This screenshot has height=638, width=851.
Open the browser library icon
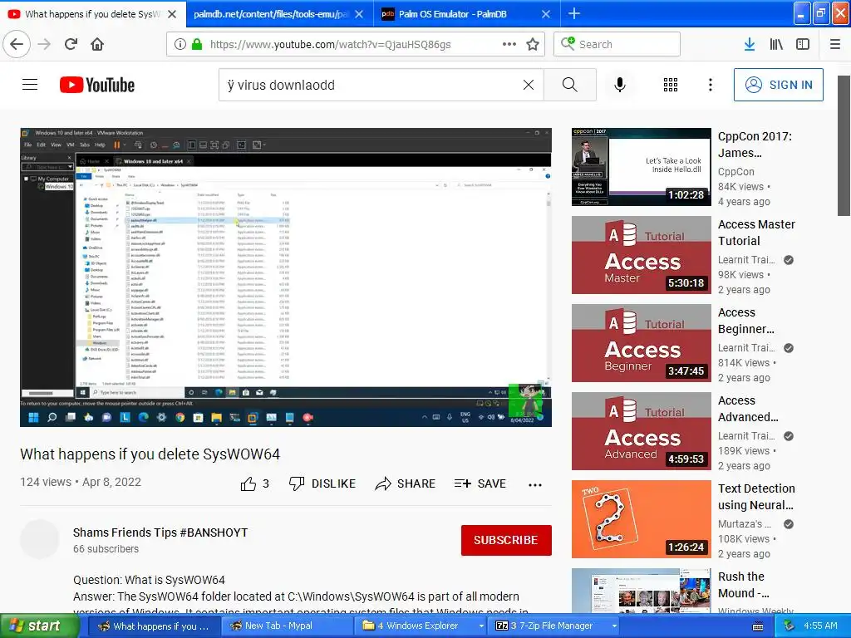tap(776, 45)
